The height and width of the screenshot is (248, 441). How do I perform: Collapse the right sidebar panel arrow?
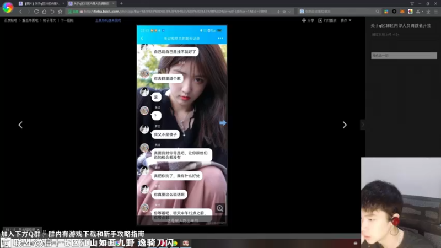363,125
